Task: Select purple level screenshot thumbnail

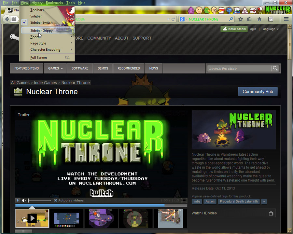Action: click(x=101, y=218)
